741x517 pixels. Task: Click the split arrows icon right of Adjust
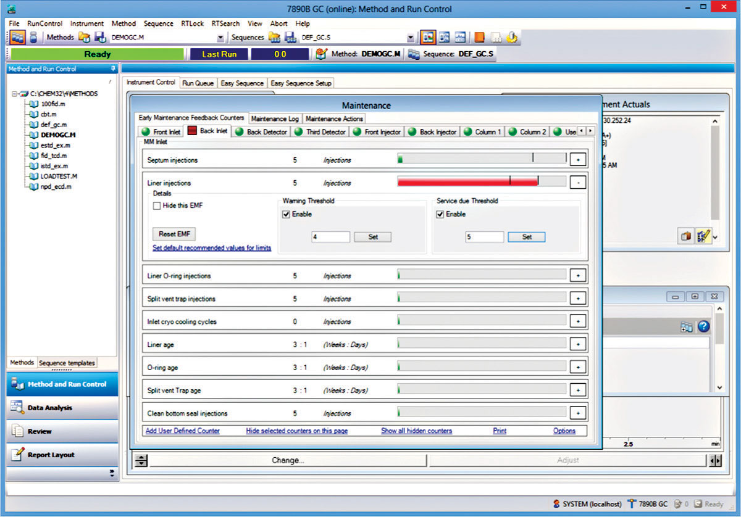(715, 460)
